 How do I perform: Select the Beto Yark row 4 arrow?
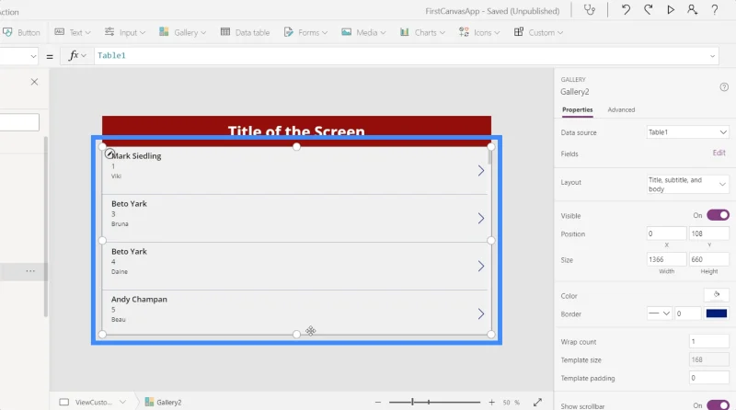pos(480,266)
